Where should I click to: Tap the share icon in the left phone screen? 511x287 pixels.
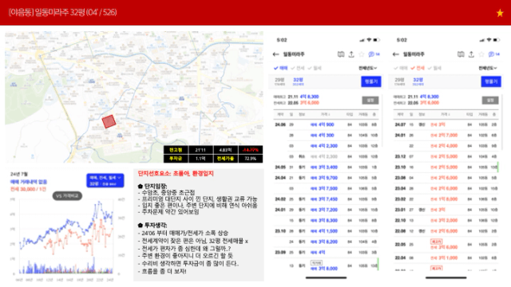351,54
